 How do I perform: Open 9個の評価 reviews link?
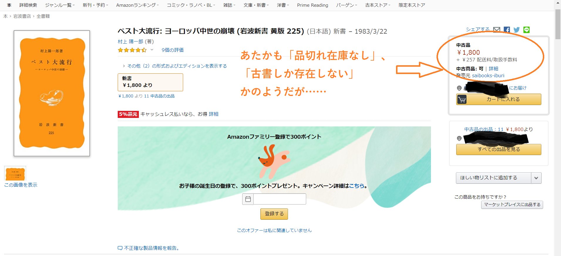pos(173,50)
